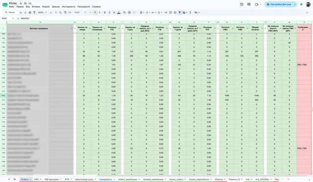The height and width of the screenshot is (182, 313).
Task: Collapse the toolbar with the chevron
Action: point(307,12)
